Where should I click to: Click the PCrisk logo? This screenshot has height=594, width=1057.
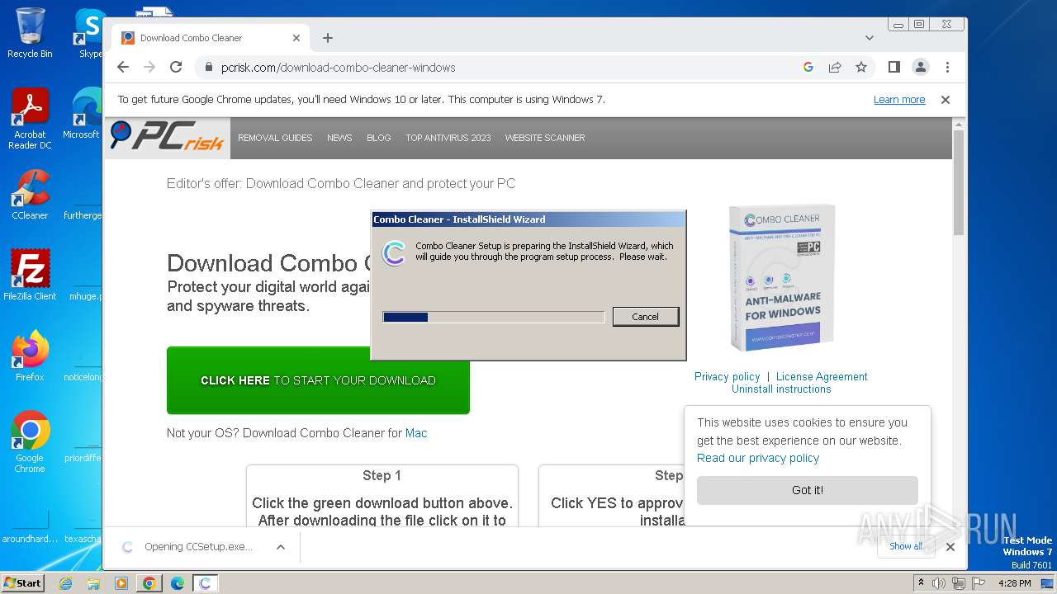(167, 136)
